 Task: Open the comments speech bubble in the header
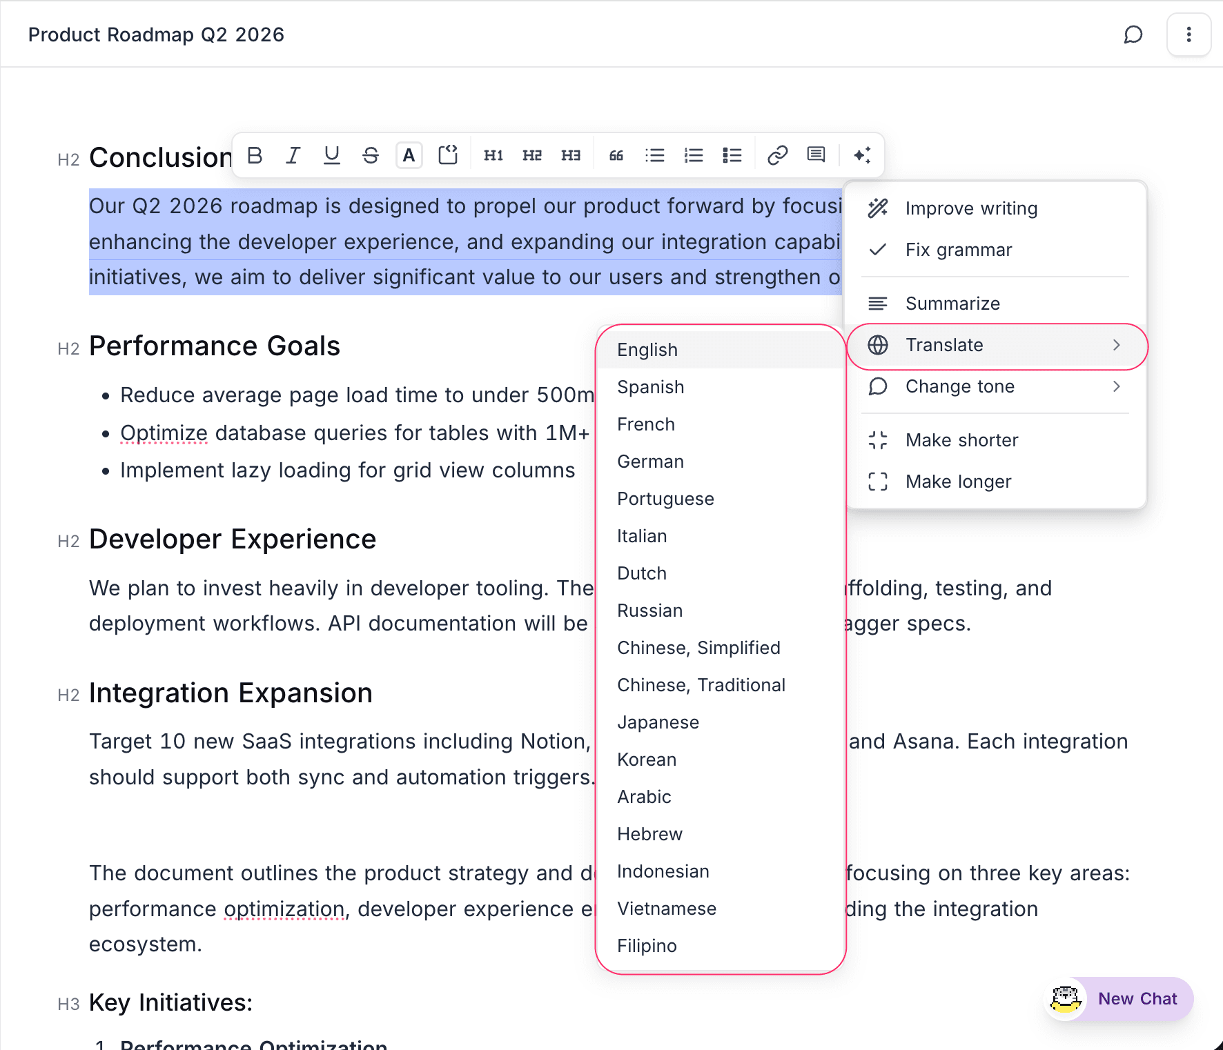click(x=1133, y=34)
